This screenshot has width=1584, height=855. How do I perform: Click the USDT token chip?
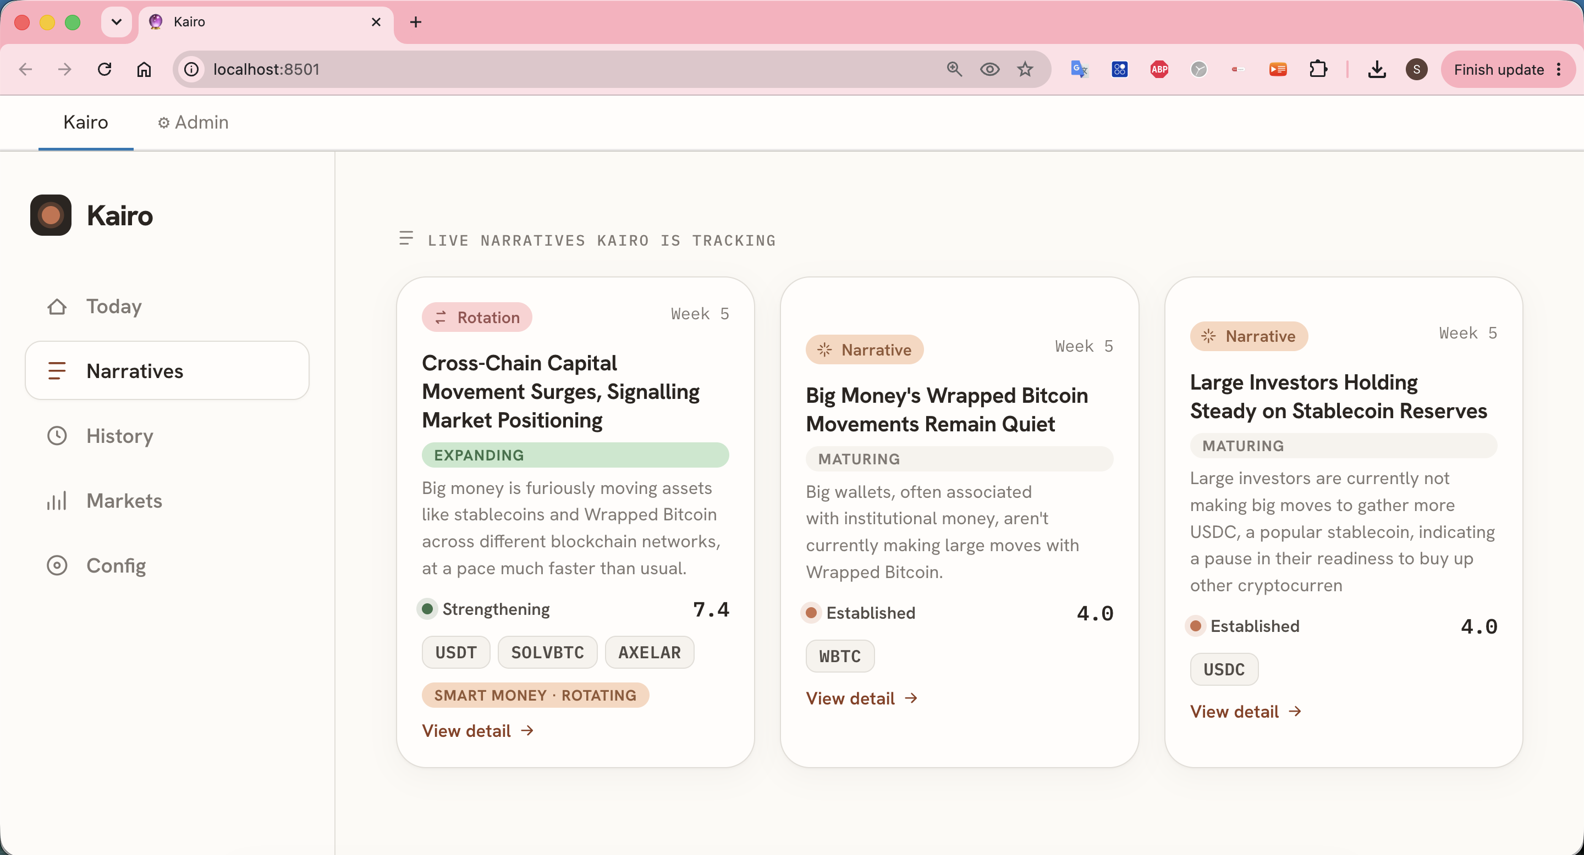click(x=455, y=652)
